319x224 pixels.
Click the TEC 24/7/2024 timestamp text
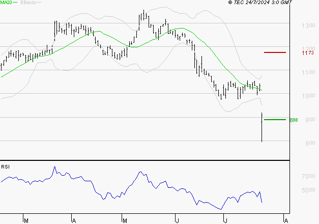(260, 3)
